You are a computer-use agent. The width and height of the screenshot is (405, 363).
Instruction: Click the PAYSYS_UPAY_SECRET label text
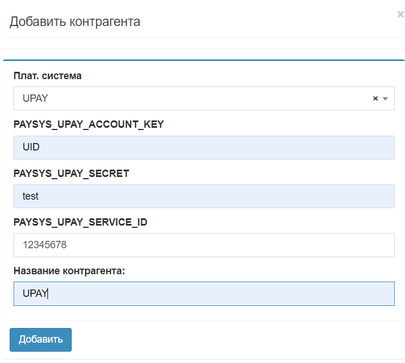coord(71,174)
